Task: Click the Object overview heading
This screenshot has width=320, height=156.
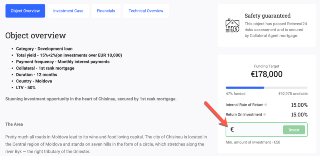Action: (x=36, y=36)
